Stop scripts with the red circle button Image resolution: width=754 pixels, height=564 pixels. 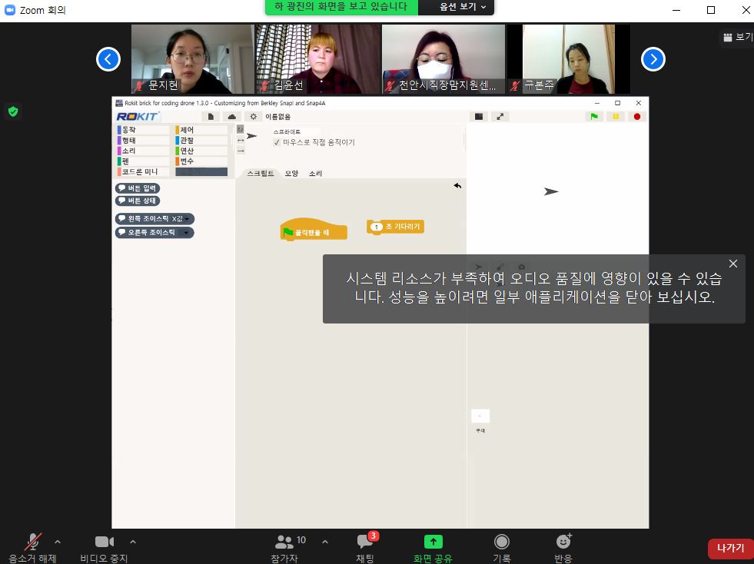(x=636, y=117)
